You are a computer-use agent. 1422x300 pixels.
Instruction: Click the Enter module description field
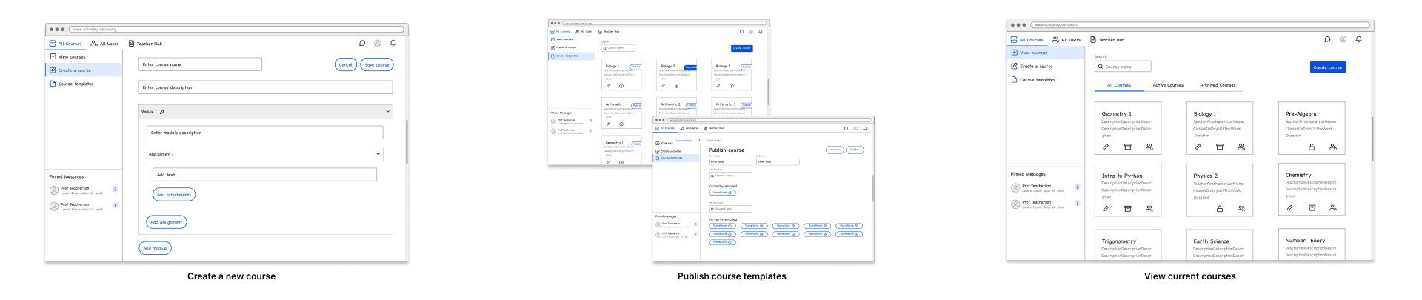pos(265,133)
